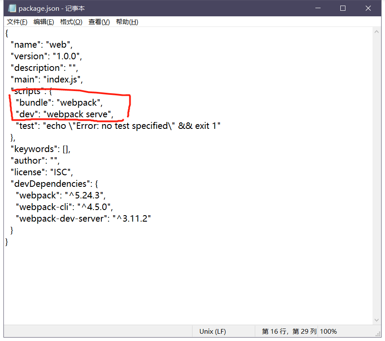Image resolution: width=385 pixels, height=341 pixels.
Task: Click the 100% zoom status entry
Action: click(328, 332)
